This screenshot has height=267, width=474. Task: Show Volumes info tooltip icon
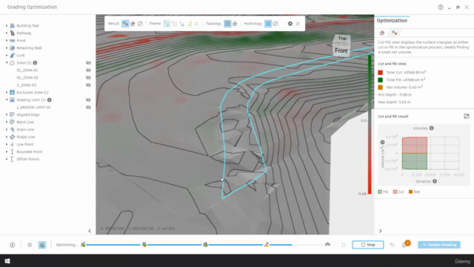(x=431, y=128)
